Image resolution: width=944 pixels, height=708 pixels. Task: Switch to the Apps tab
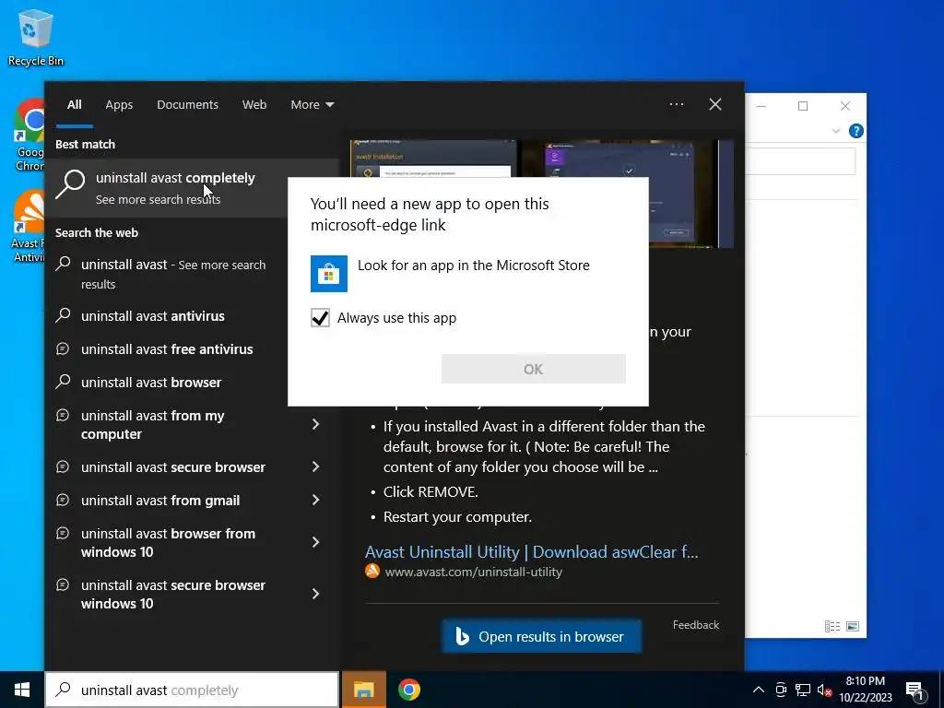click(x=119, y=104)
